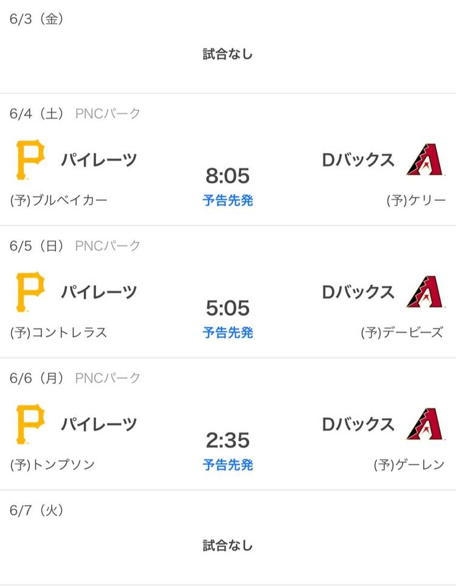Click probable pitcher コントレラス
Screen dimensions: 456x586
59,332
